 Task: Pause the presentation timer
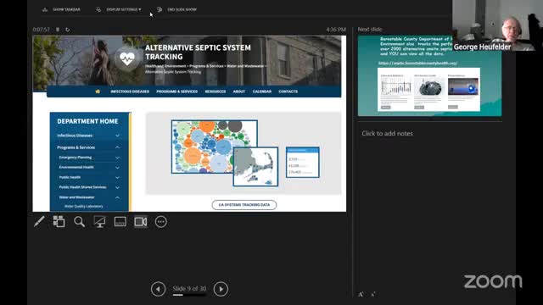pos(58,30)
